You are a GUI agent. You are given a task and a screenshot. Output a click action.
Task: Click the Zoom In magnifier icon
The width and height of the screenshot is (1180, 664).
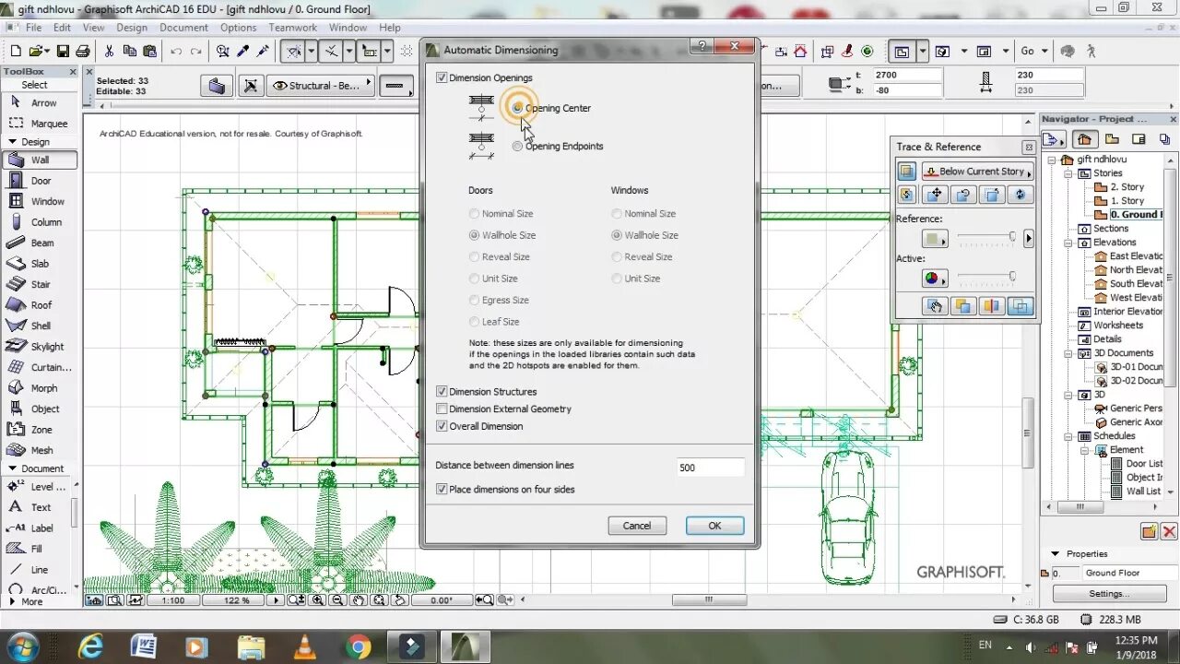click(x=317, y=599)
